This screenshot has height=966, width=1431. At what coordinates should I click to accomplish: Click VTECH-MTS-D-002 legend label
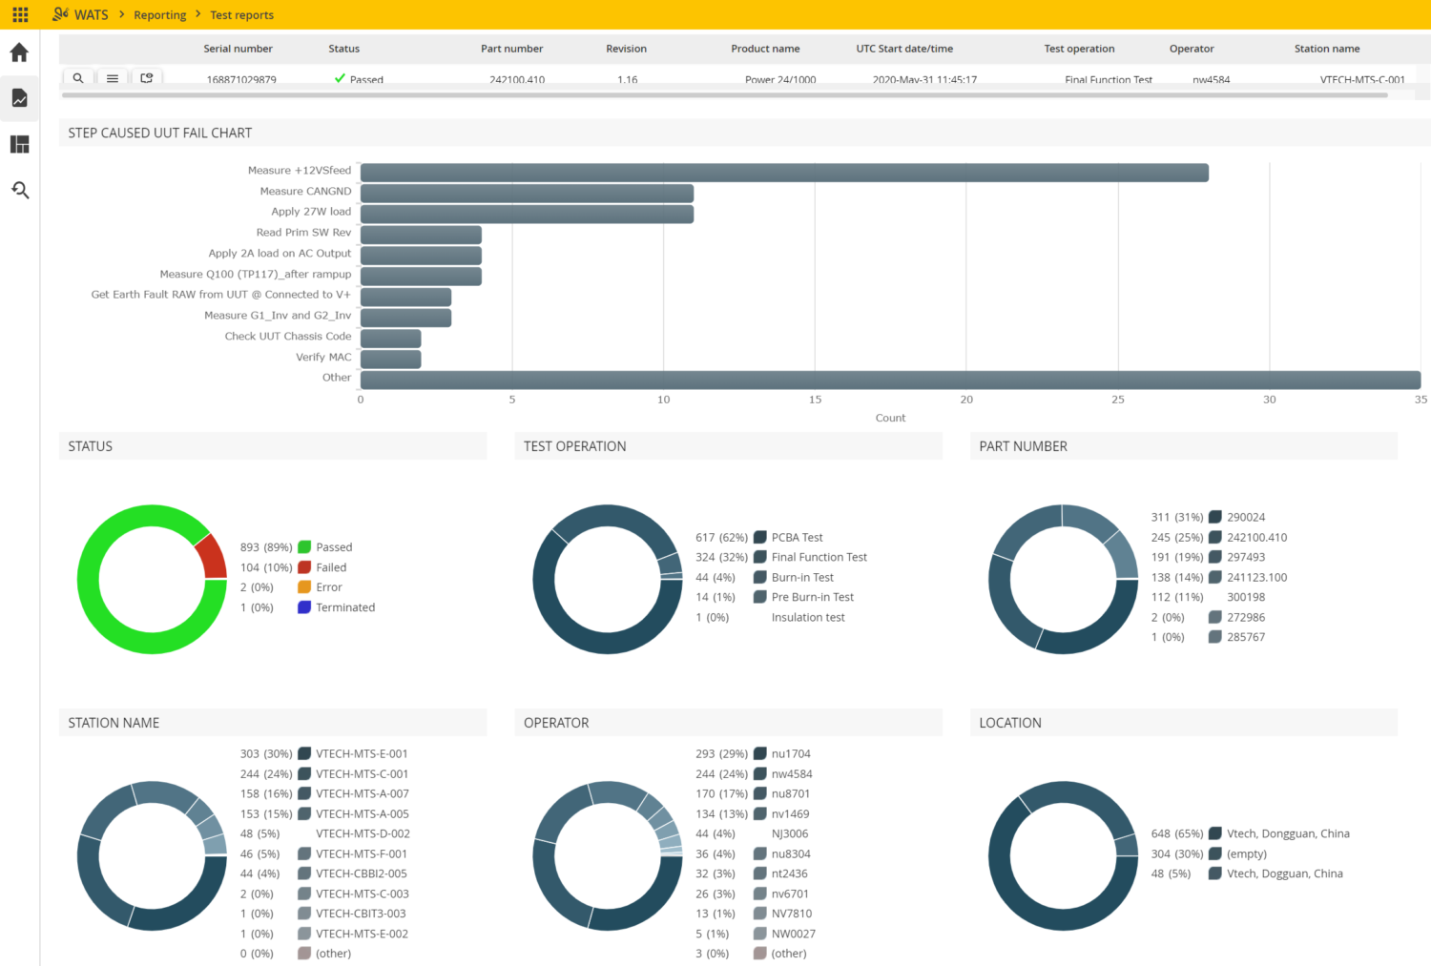[x=363, y=833]
